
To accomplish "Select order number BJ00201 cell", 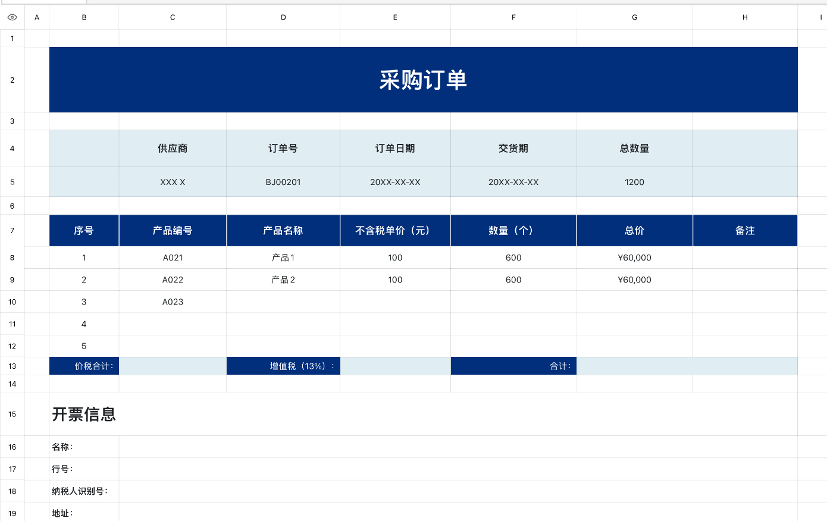I will point(283,182).
